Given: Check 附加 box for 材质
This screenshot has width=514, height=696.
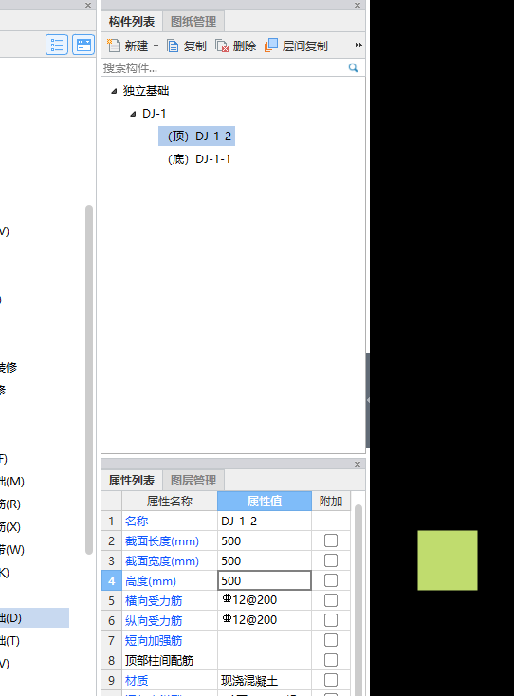Looking at the screenshot, I should (x=331, y=680).
